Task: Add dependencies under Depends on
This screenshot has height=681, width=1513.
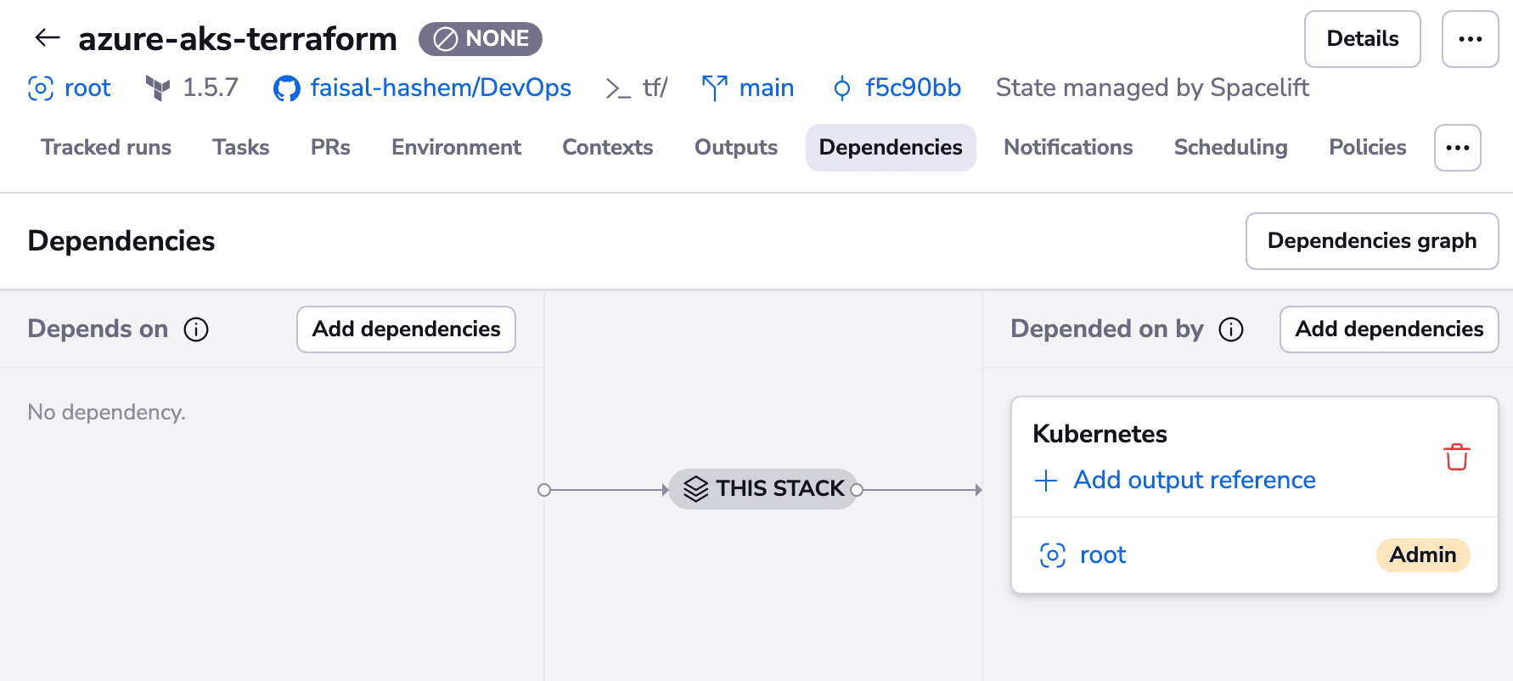Action: (x=406, y=329)
